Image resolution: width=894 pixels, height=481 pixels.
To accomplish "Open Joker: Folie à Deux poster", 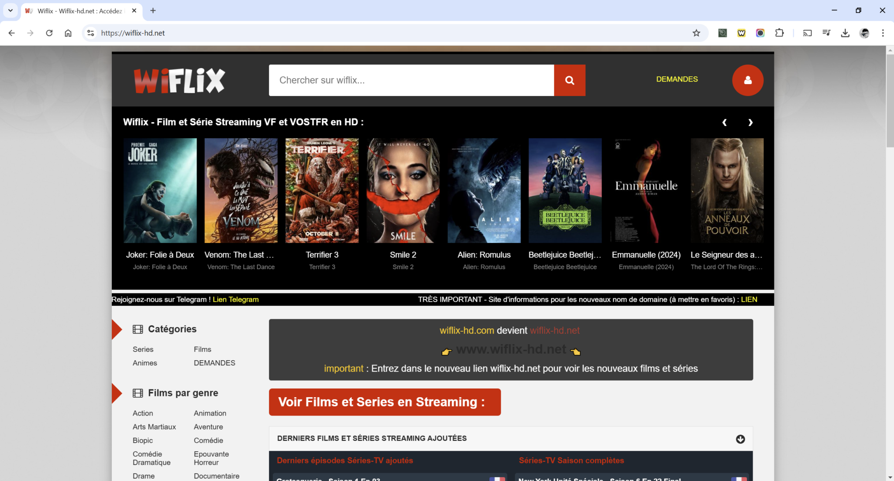I will (x=160, y=191).
